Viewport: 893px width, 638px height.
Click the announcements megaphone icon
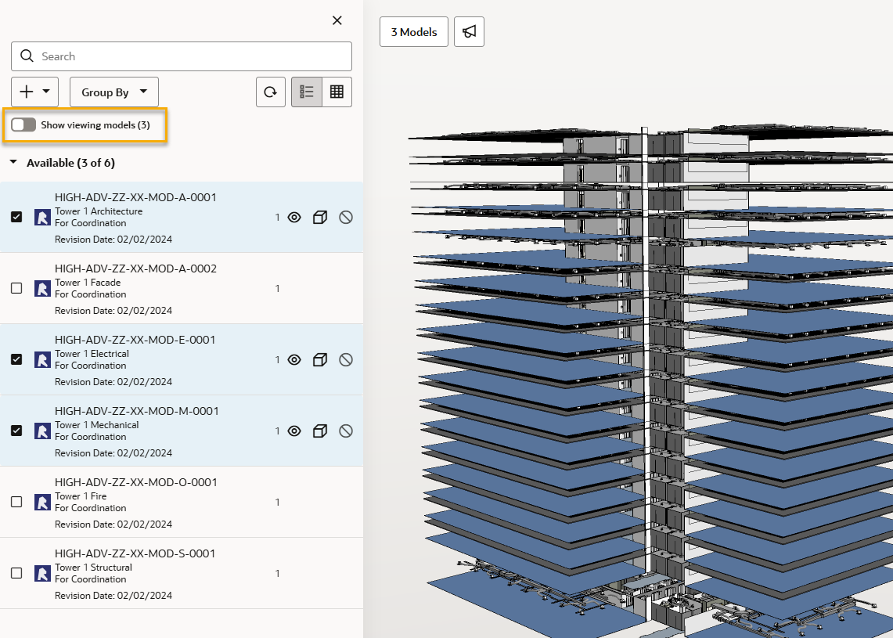pyautogui.click(x=469, y=32)
